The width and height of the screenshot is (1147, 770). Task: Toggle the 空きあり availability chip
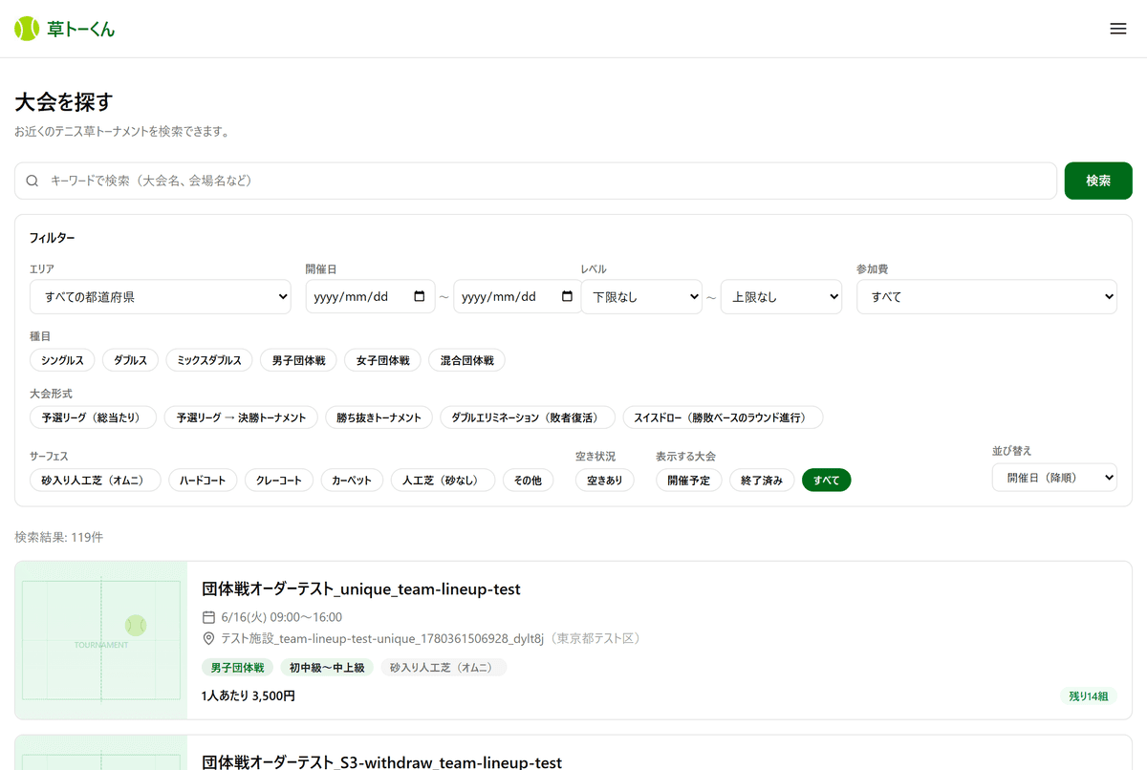pyautogui.click(x=605, y=480)
